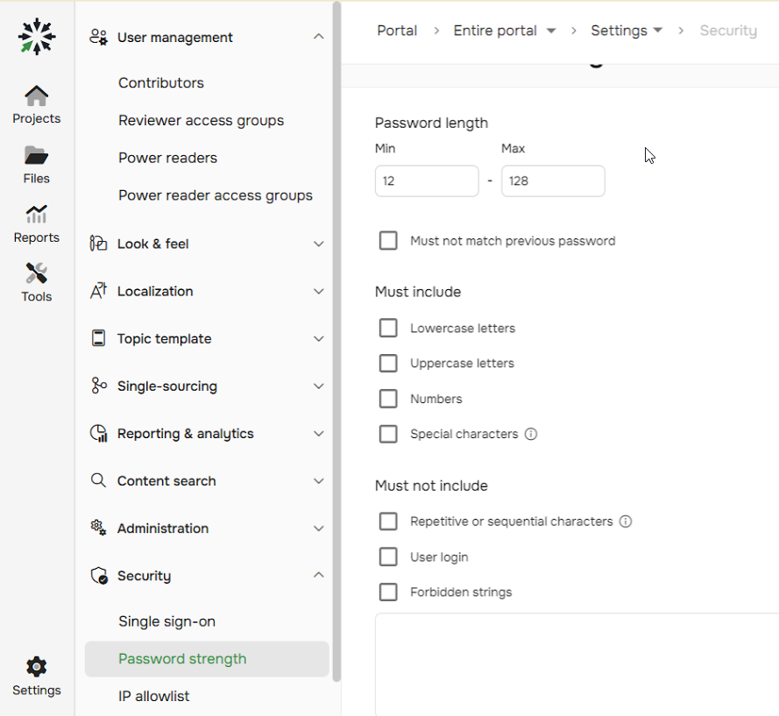
Task: View info about repetitive or sequential characters
Action: (626, 521)
